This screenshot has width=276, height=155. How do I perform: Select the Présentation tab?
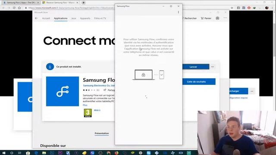102,133
